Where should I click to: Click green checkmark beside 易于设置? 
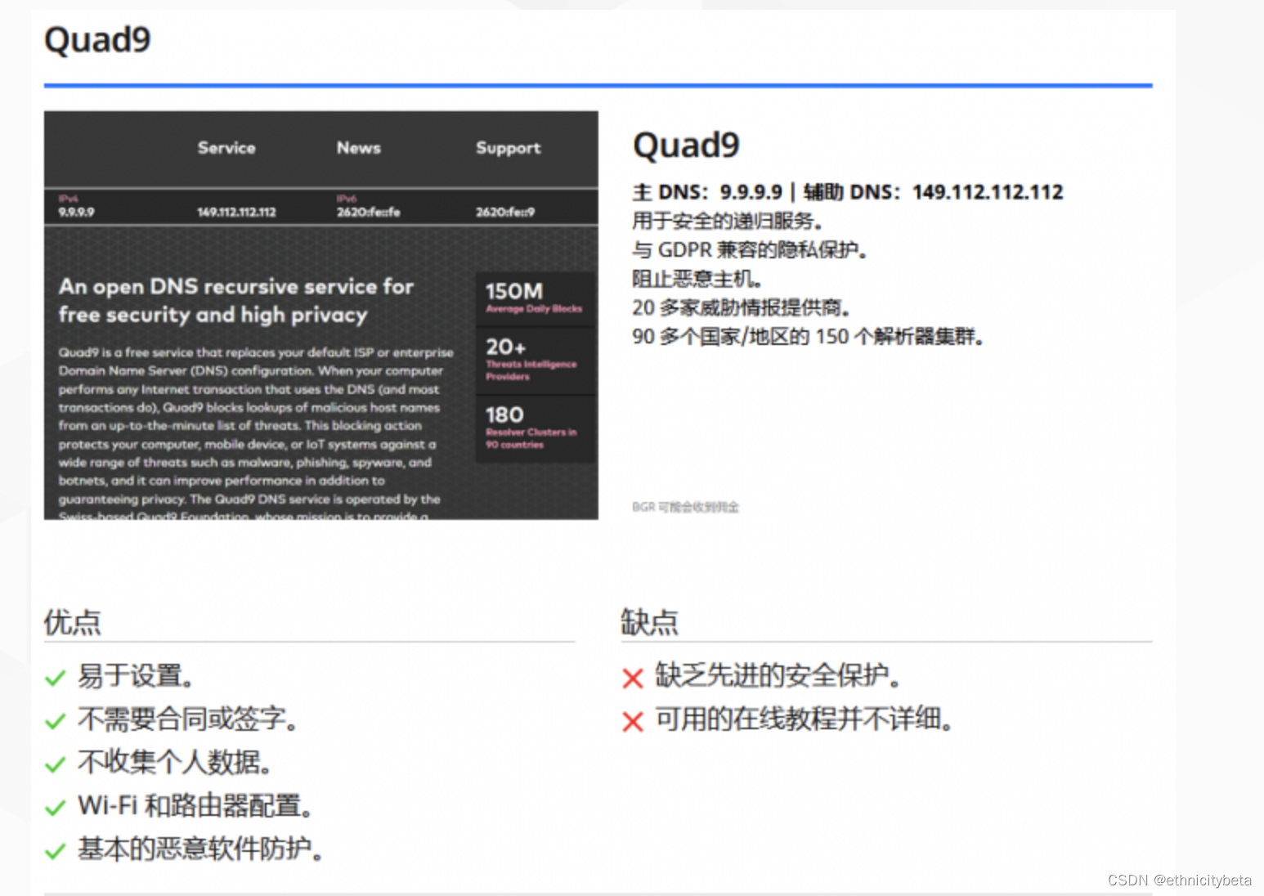point(56,678)
